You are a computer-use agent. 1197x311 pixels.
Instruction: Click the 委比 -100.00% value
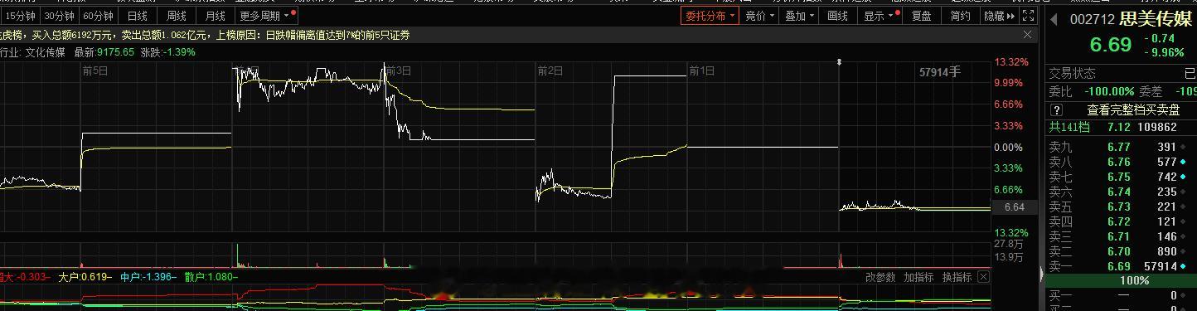pos(1109,91)
